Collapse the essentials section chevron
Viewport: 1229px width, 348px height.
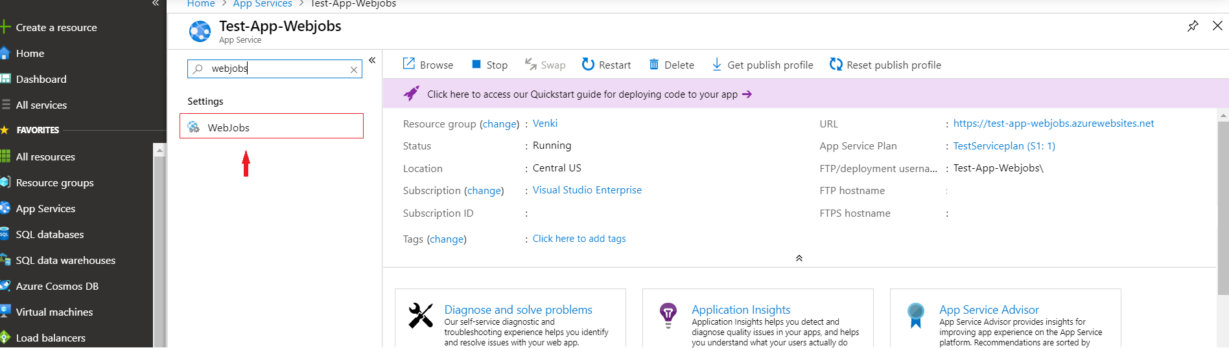click(x=799, y=258)
